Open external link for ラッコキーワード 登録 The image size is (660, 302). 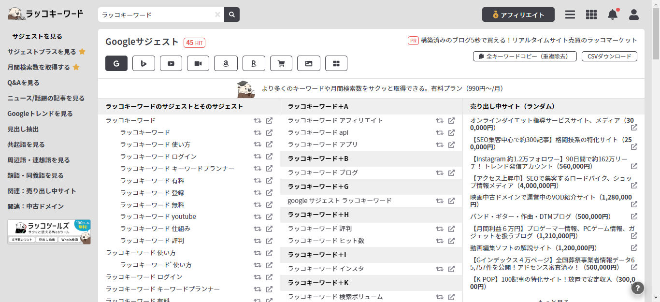[270, 193]
